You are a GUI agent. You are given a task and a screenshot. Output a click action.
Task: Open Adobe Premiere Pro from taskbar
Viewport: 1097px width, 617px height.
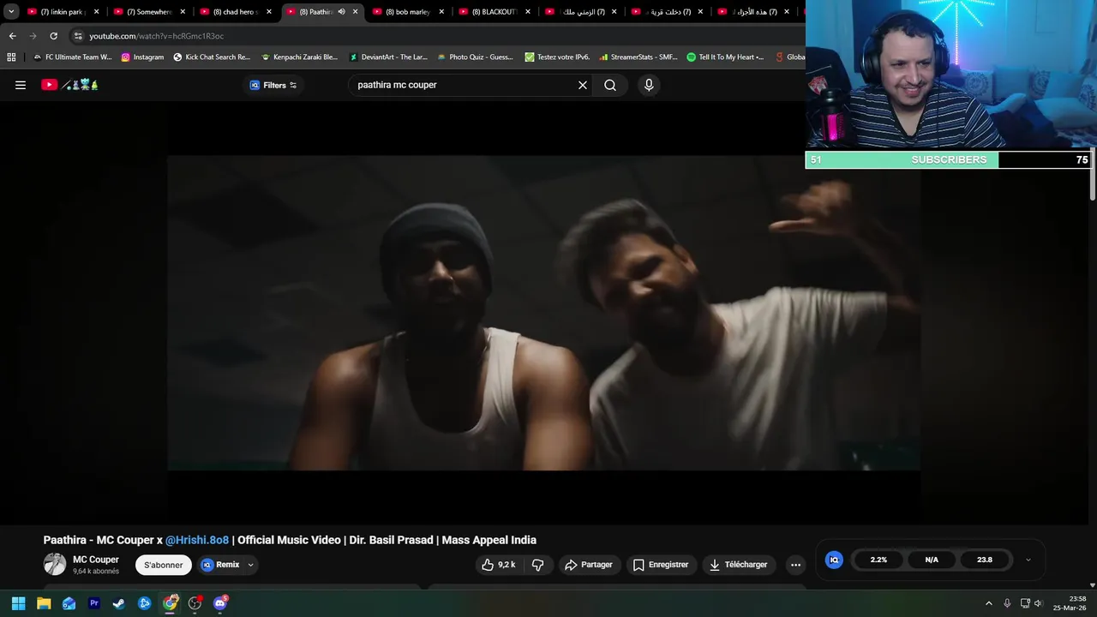tap(94, 603)
